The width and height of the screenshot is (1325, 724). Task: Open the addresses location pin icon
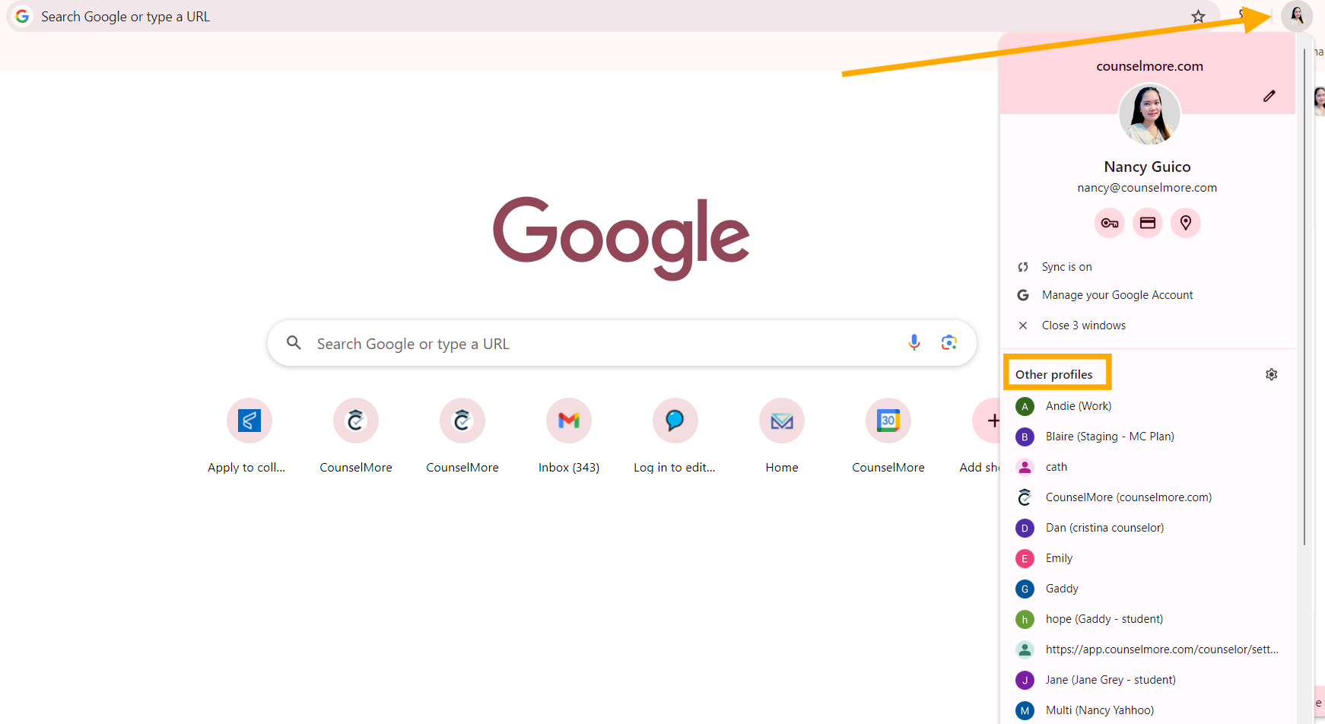pyautogui.click(x=1186, y=223)
